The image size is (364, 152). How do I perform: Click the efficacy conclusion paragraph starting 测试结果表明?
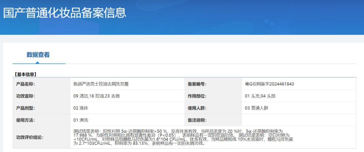point(183,137)
